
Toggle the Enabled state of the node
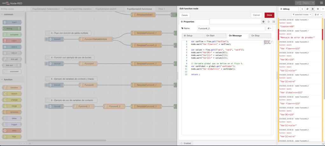click(186, 143)
